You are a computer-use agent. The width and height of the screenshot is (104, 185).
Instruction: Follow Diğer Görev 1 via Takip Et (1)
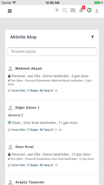click(49, 130)
